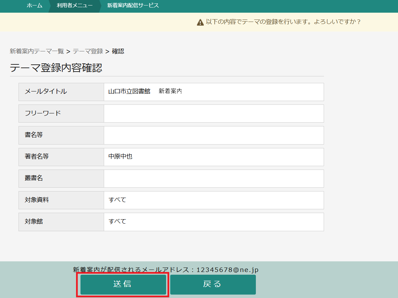Click the すべて value for 対象資料

(x=117, y=200)
